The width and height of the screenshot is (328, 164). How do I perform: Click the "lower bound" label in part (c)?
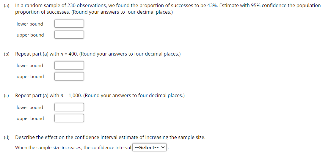coord(30,107)
